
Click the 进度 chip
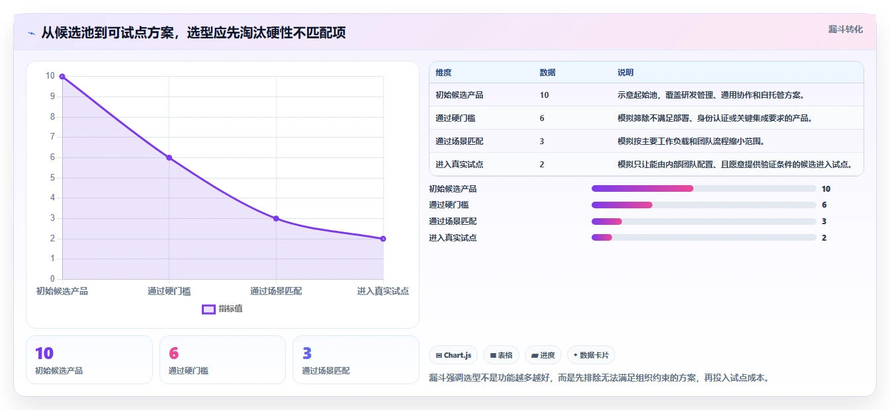tap(543, 355)
